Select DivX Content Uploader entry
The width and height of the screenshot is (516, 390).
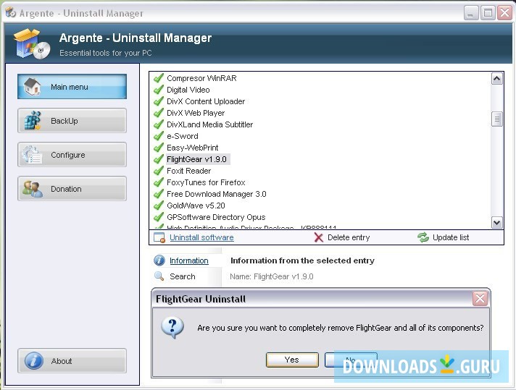206,101
